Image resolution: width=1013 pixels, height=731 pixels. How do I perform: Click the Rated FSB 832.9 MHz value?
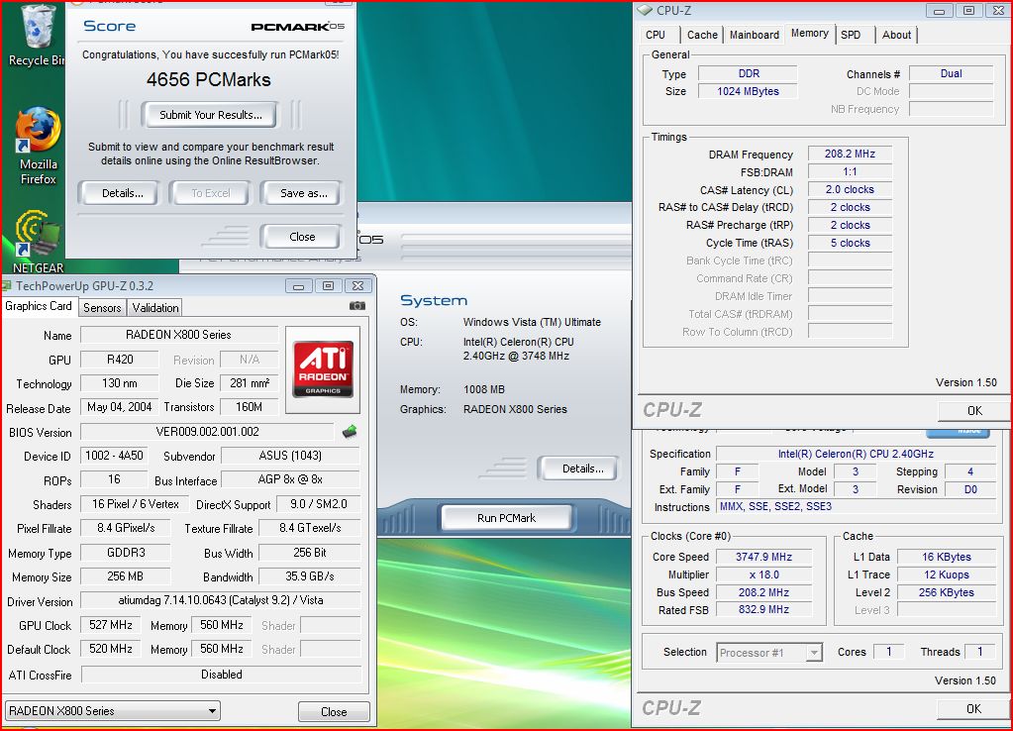(x=763, y=609)
